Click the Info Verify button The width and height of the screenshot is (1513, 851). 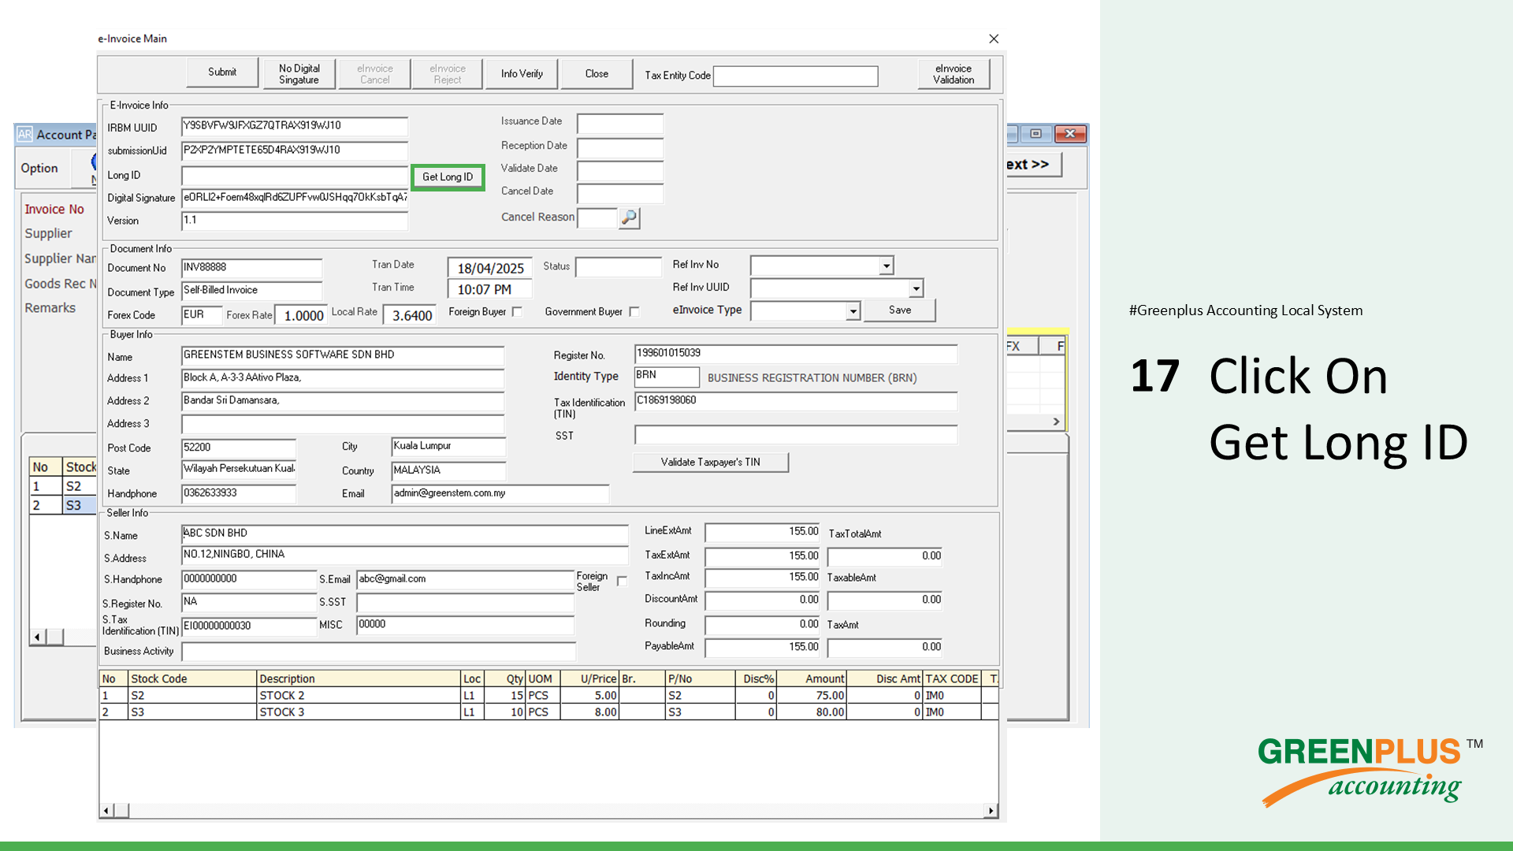click(522, 73)
